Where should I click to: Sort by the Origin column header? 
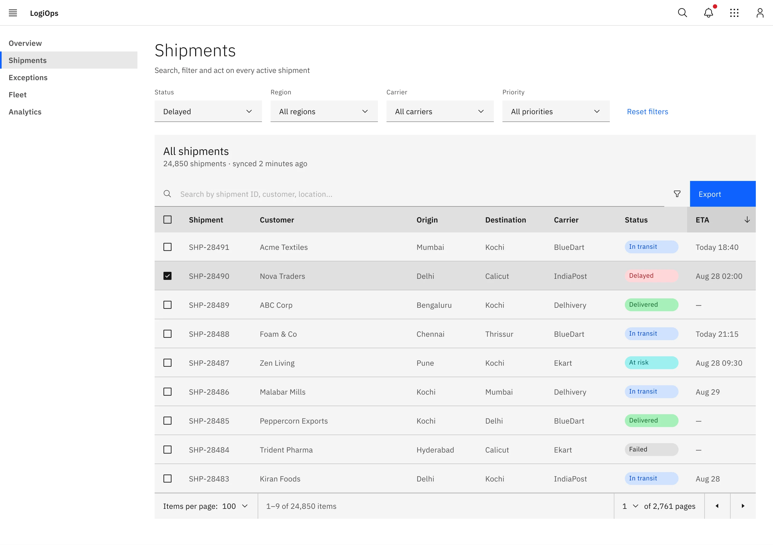tap(427, 220)
